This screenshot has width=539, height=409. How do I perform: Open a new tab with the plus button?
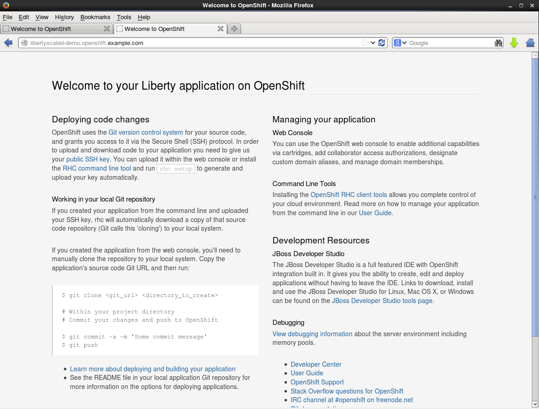pyautogui.click(x=234, y=29)
